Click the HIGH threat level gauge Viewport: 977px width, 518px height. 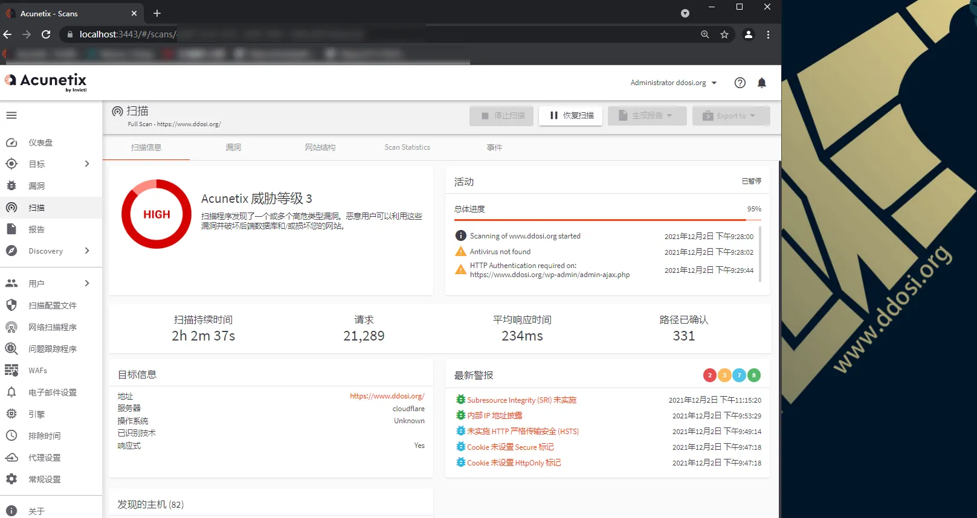tap(156, 214)
